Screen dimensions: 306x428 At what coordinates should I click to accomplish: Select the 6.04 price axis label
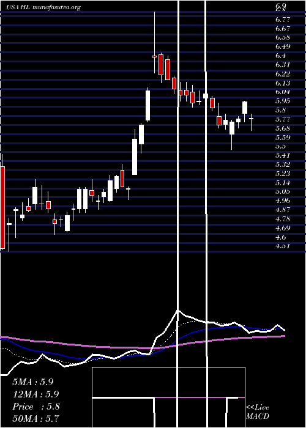tap(283, 92)
